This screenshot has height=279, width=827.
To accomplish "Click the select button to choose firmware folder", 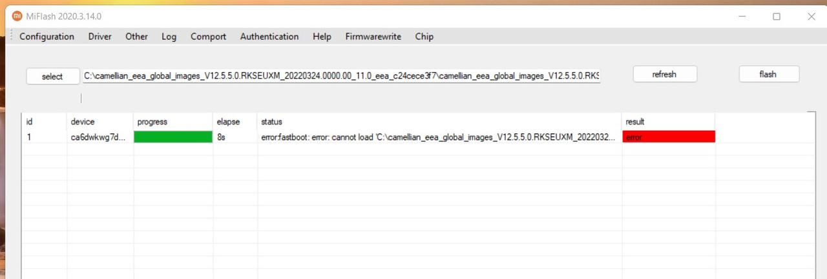I will click(52, 77).
